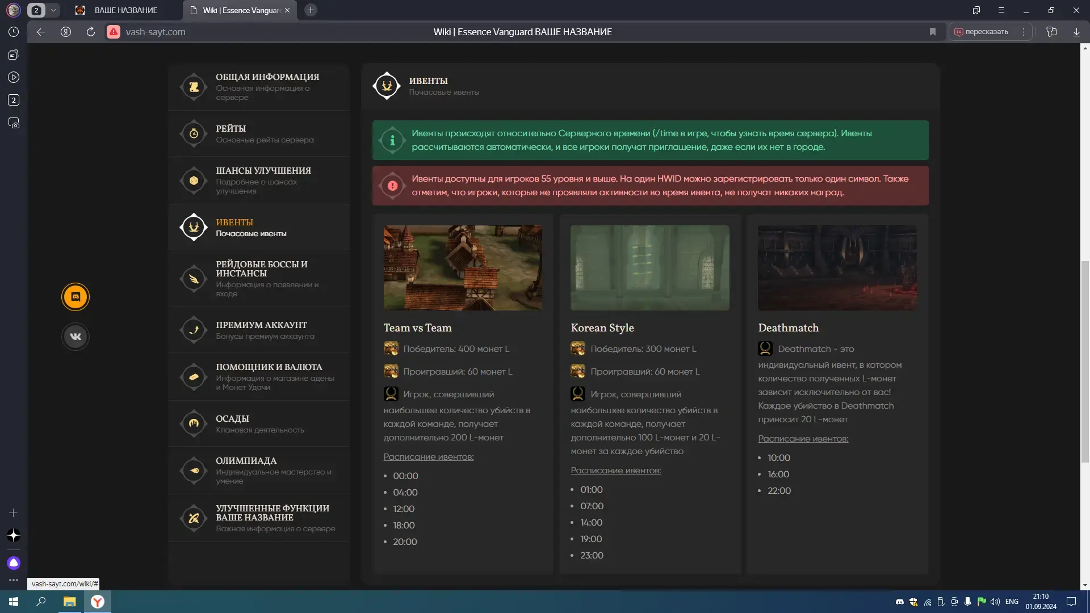Click the ОЛИМПИАДА comet icon
Viewport: 1090px width, 613px height.
coord(194,471)
